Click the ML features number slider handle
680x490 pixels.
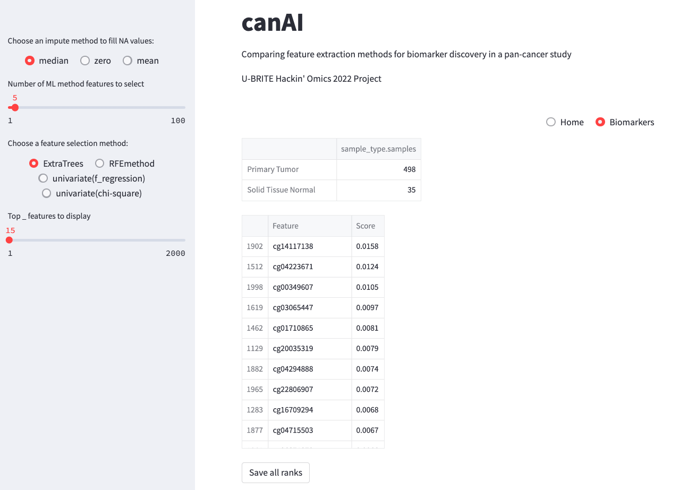pos(15,107)
